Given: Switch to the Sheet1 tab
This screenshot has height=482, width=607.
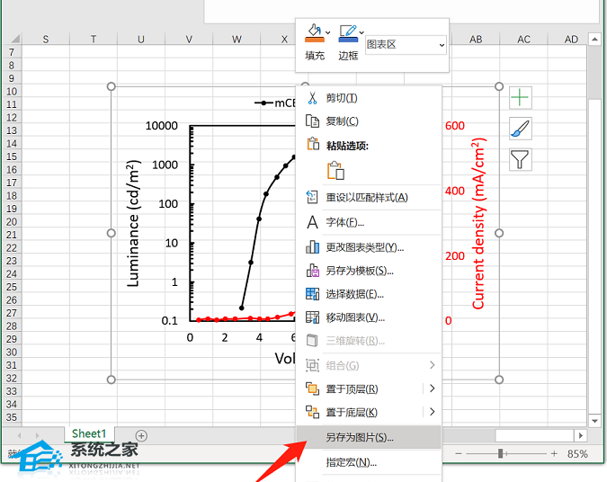Looking at the screenshot, I should coord(89,433).
